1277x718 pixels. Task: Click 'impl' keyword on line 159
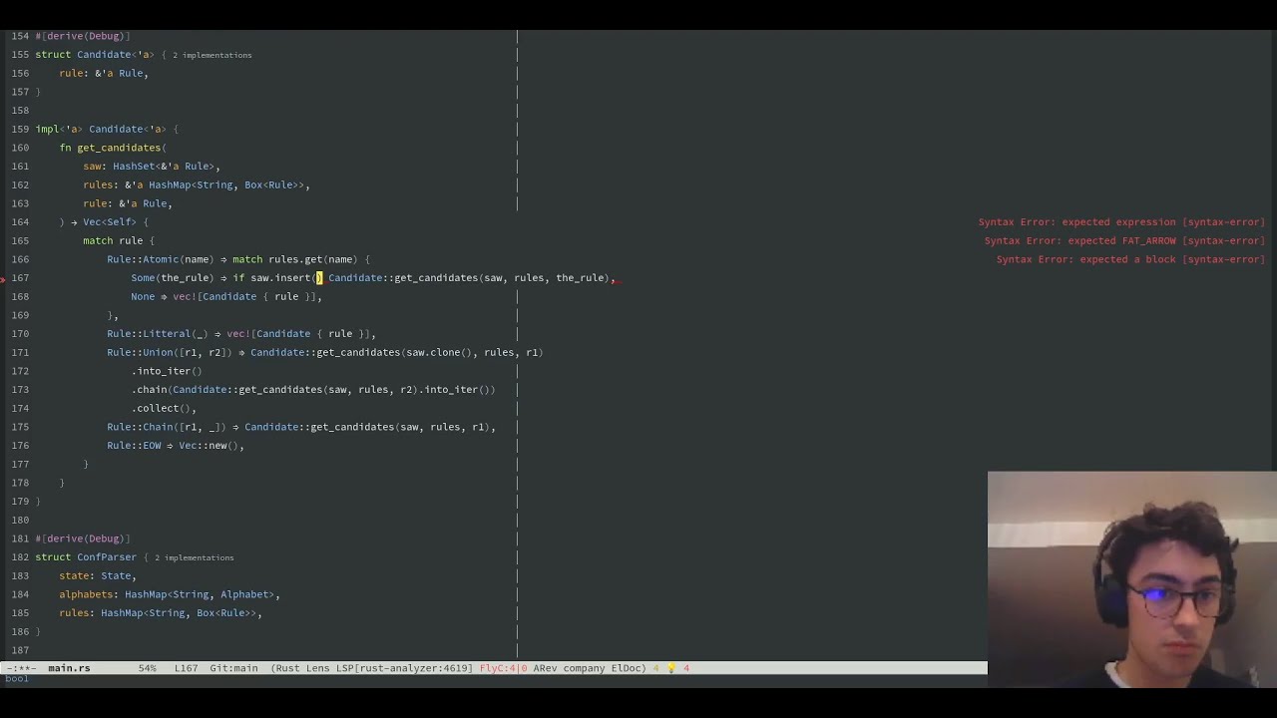(47, 130)
